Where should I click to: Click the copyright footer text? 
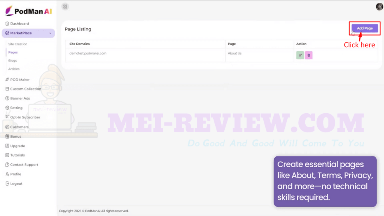tap(94, 211)
